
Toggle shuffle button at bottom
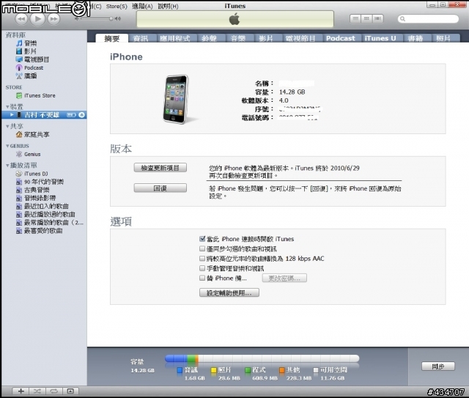click(37, 391)
